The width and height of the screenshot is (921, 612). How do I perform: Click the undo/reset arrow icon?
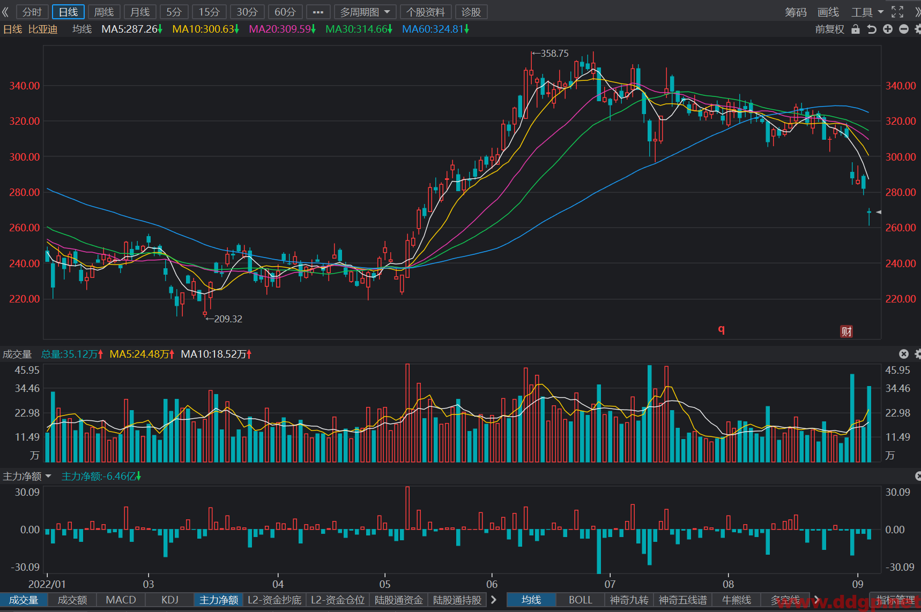click(872, 29)
